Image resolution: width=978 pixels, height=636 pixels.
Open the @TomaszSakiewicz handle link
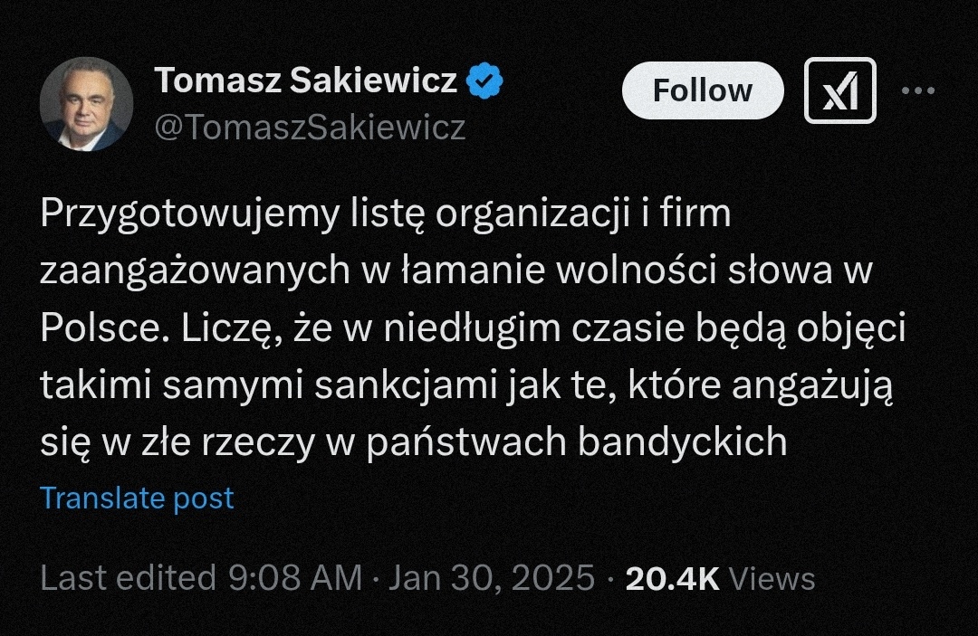tap(310, 128)
